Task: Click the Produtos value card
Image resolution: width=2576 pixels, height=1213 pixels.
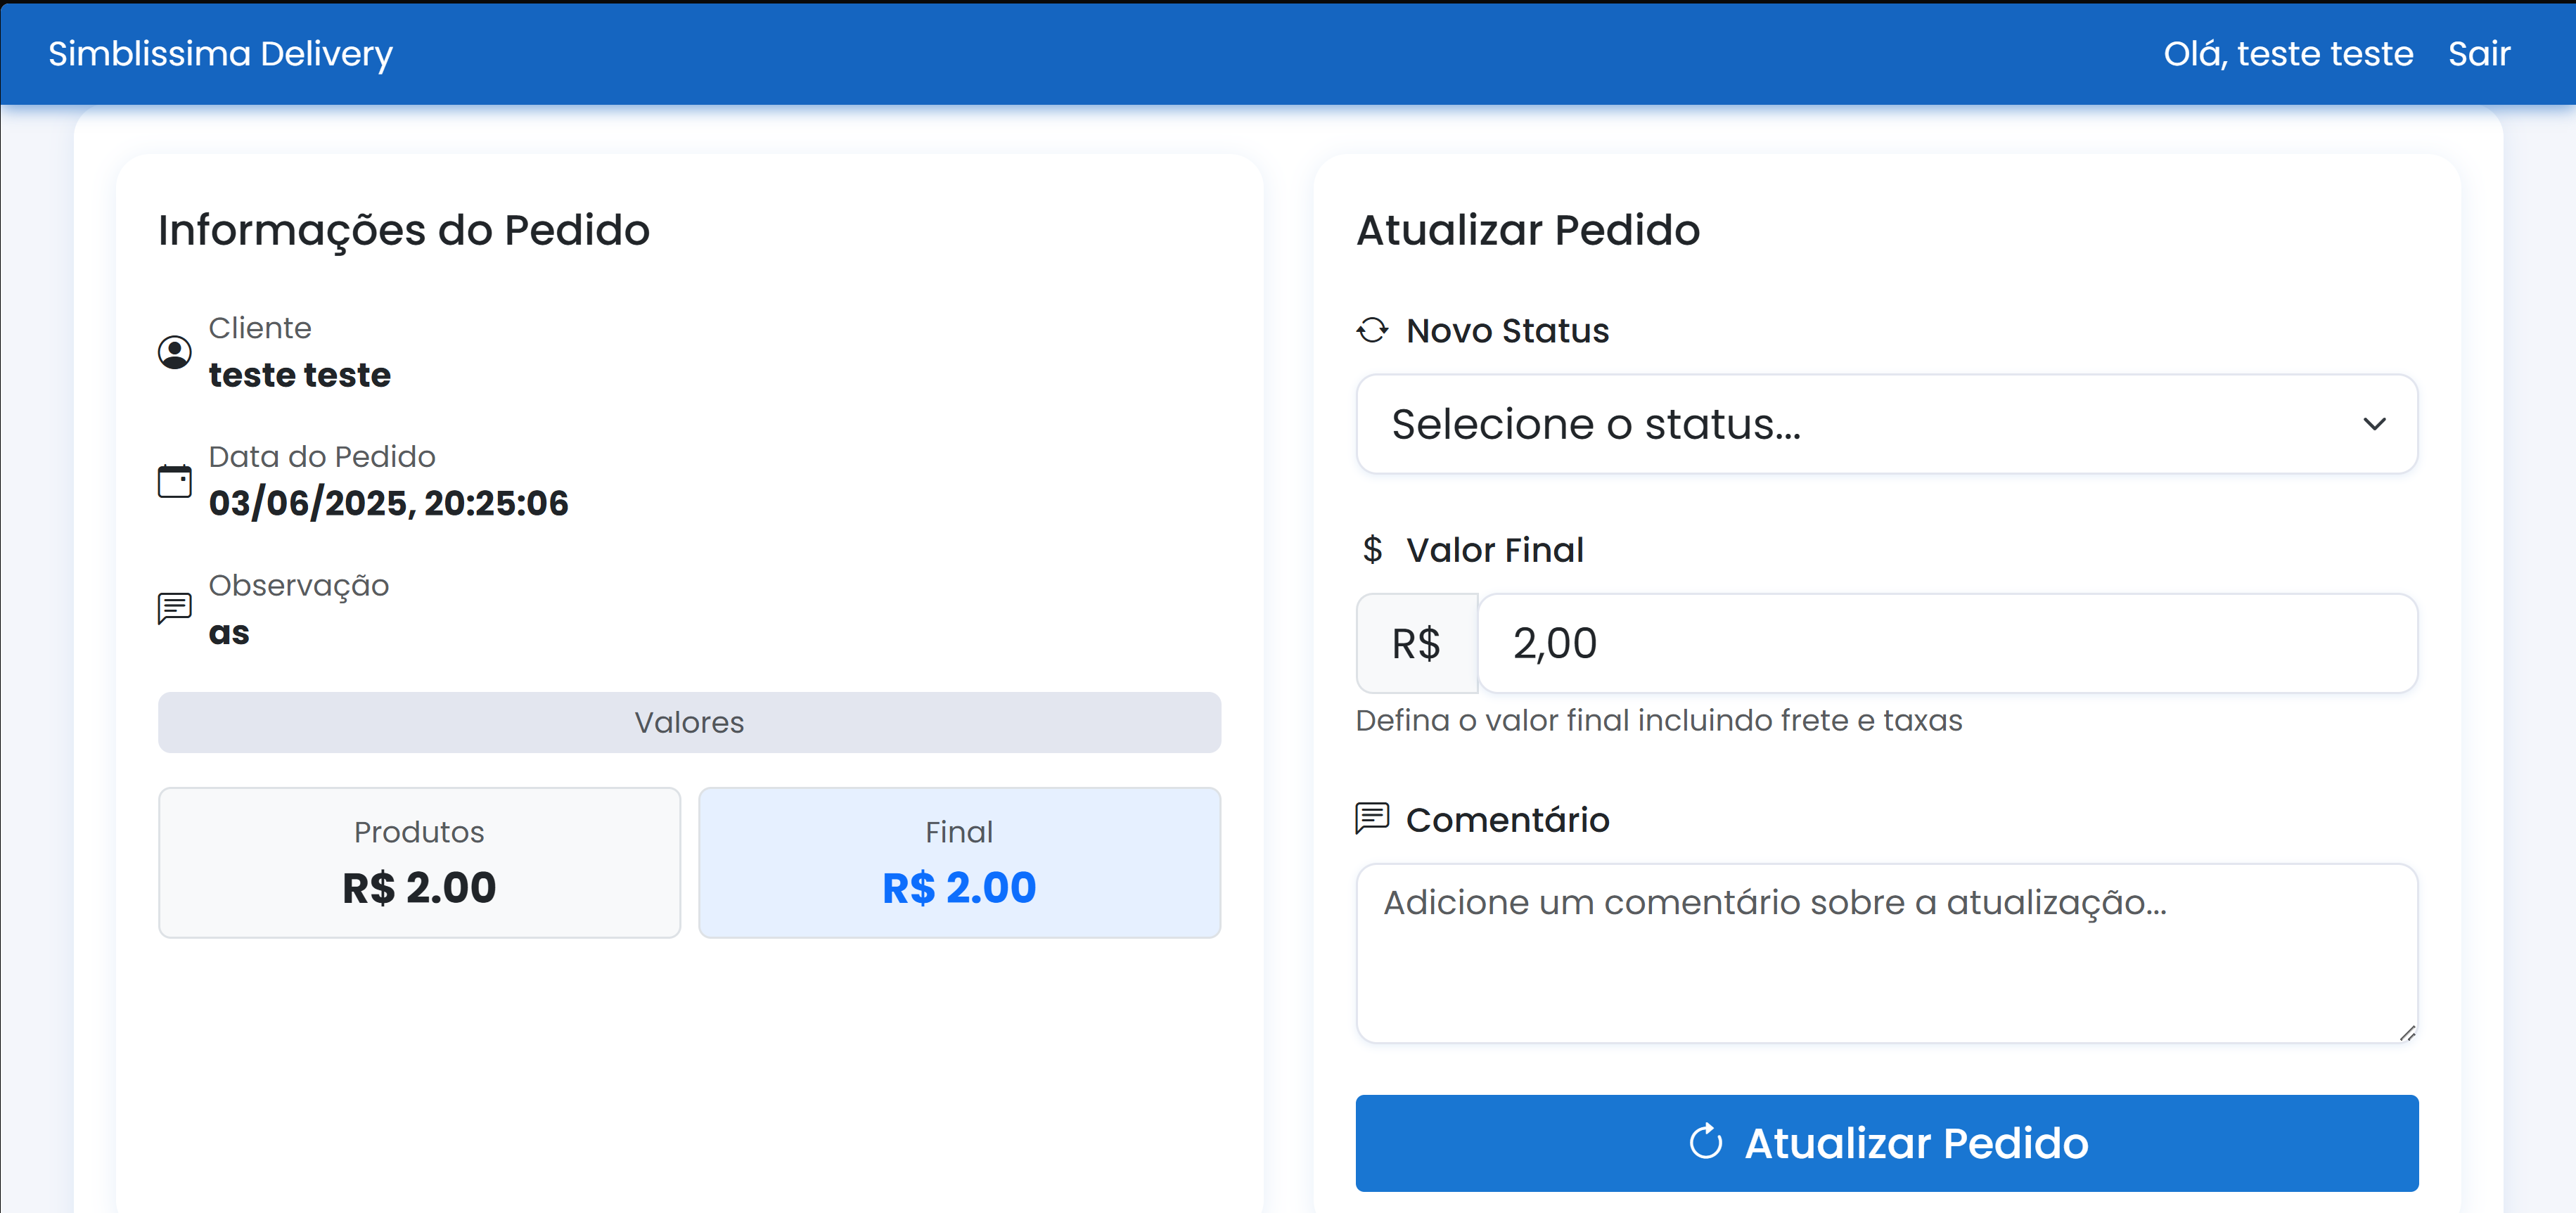Action: [419, 862]
